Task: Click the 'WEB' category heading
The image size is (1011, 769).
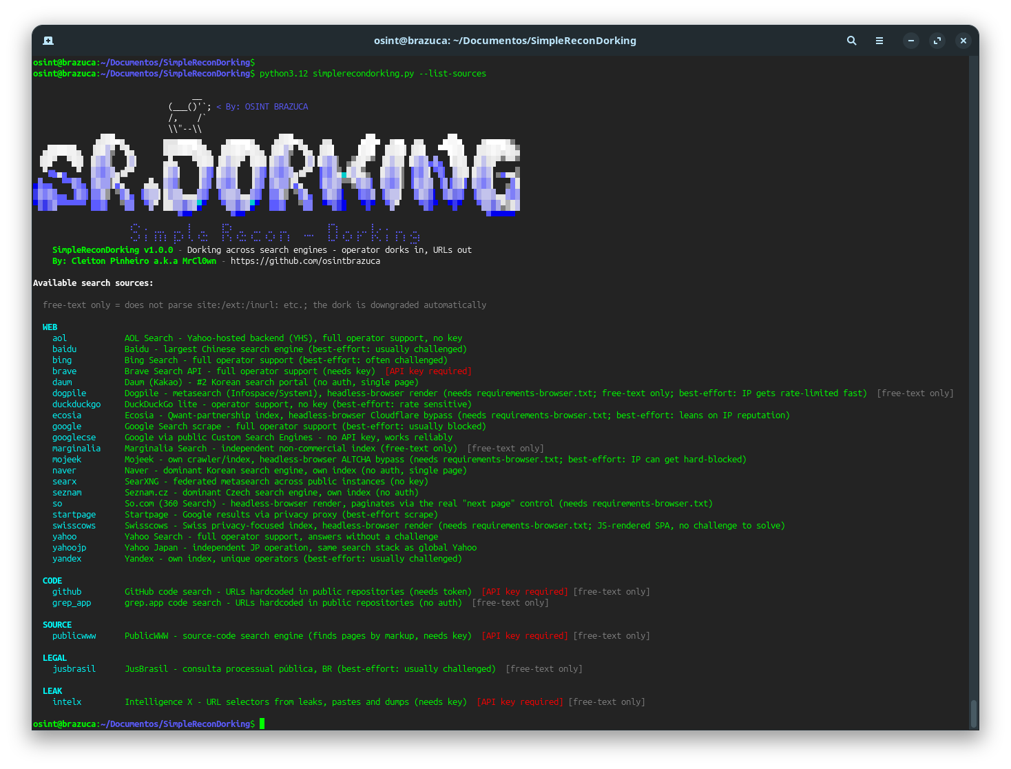Action: [50, 327]
